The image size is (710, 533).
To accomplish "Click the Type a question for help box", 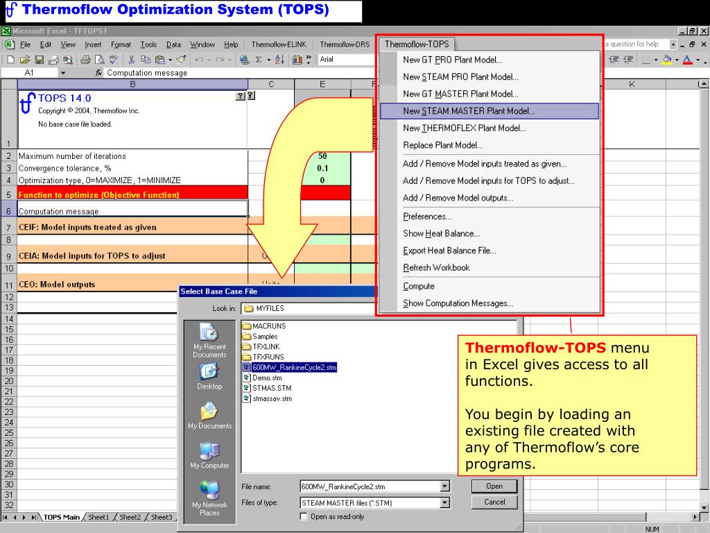I will [x=637, y=44].
